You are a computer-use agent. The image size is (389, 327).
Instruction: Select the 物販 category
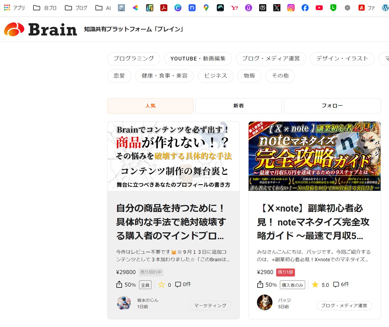point(249,76)
